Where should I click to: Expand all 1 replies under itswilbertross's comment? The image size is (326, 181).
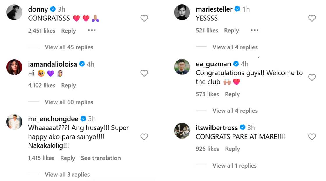point(234,165)
